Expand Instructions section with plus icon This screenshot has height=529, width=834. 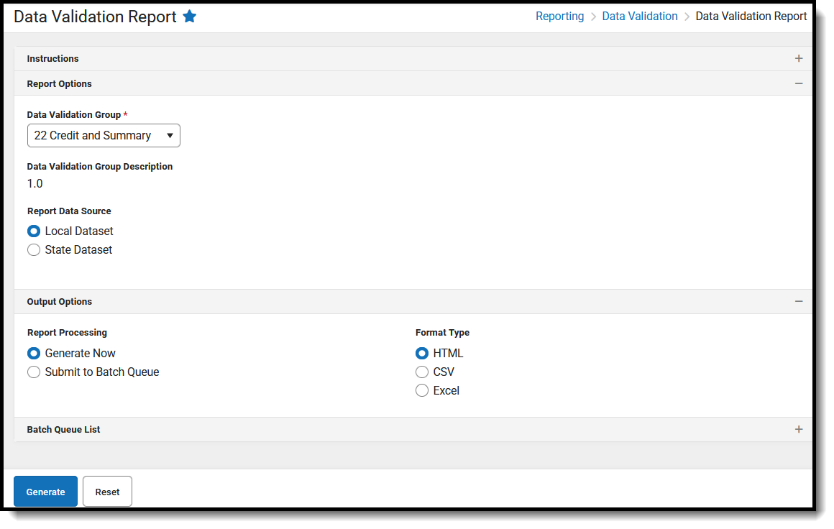point(798,58)
